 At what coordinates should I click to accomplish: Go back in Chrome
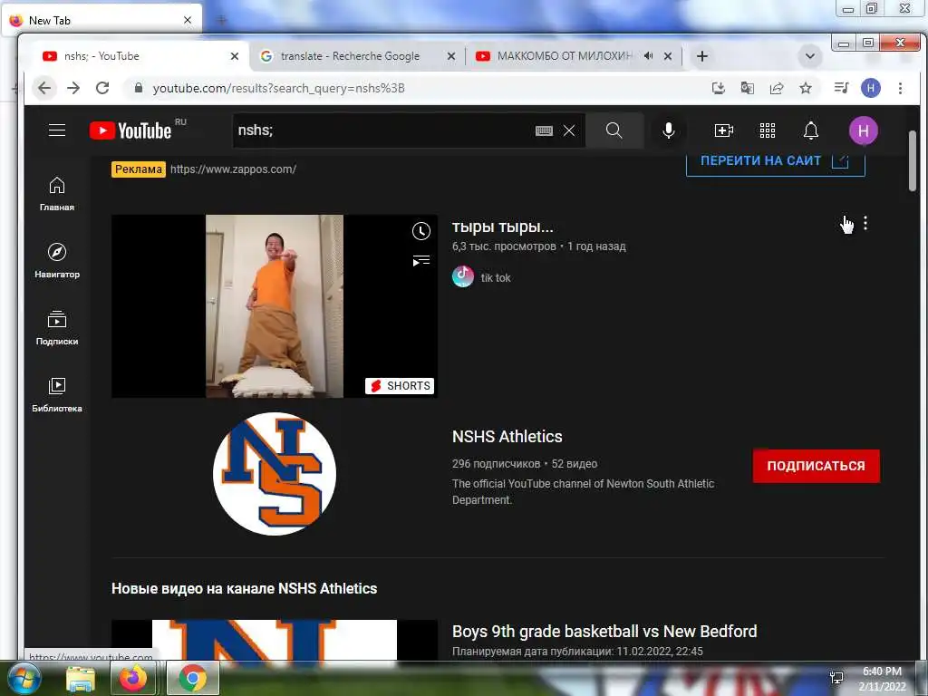(44, 88)
